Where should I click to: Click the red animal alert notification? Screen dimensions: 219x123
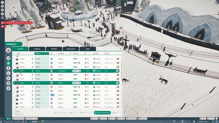tap(17, 23)
